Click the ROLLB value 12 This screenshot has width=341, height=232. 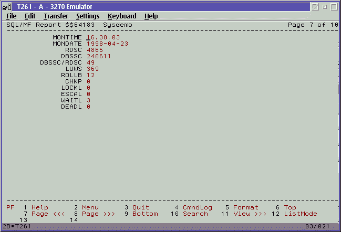coord(91,75)
